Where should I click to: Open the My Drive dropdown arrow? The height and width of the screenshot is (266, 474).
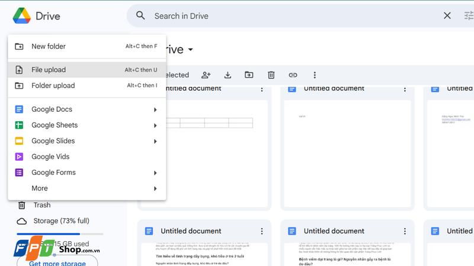pyautogui.click(x=190, y=50)
